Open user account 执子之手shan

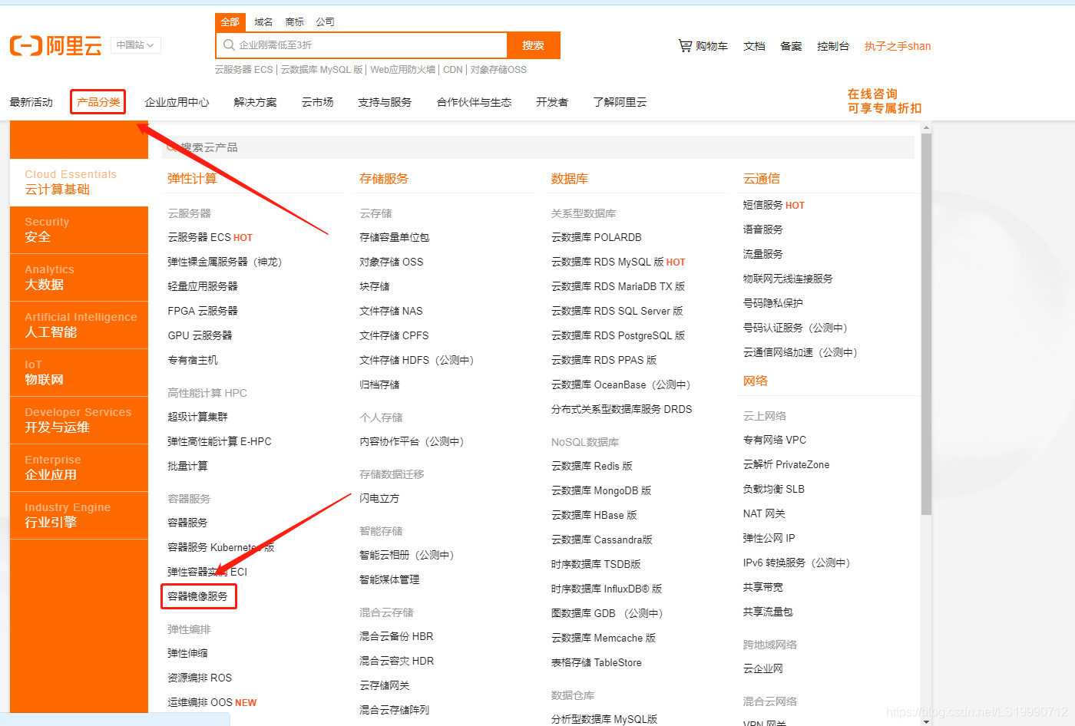click(x=898, y=46)
